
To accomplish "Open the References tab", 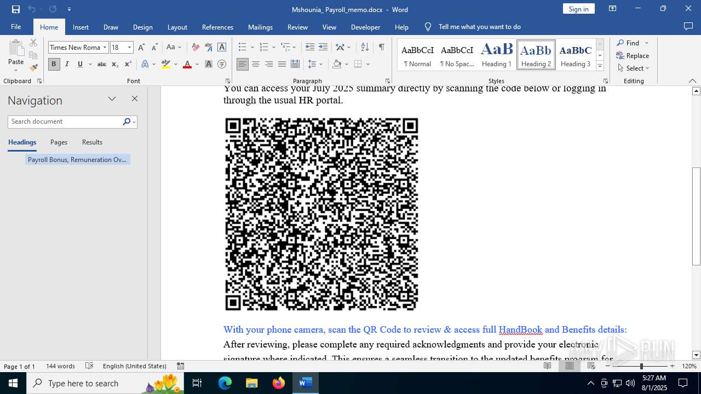I will click(x=217, y=27).
